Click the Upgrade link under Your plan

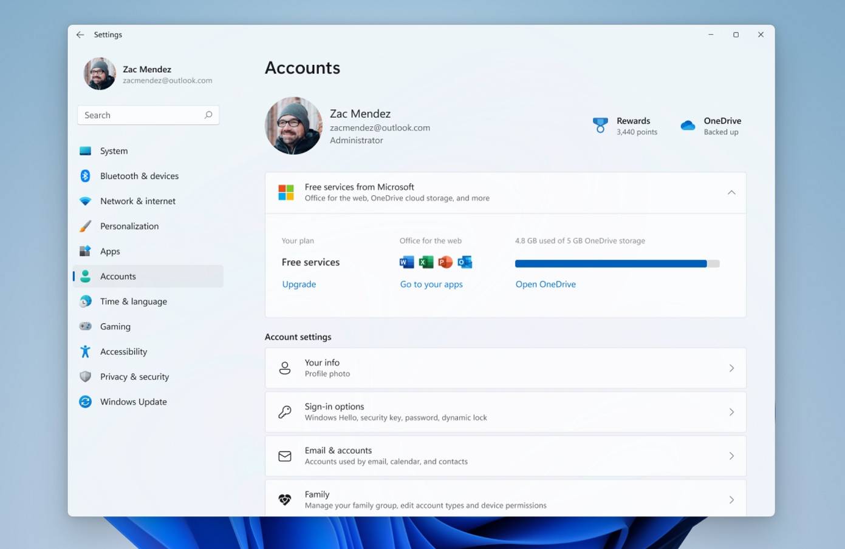[298, 284]
